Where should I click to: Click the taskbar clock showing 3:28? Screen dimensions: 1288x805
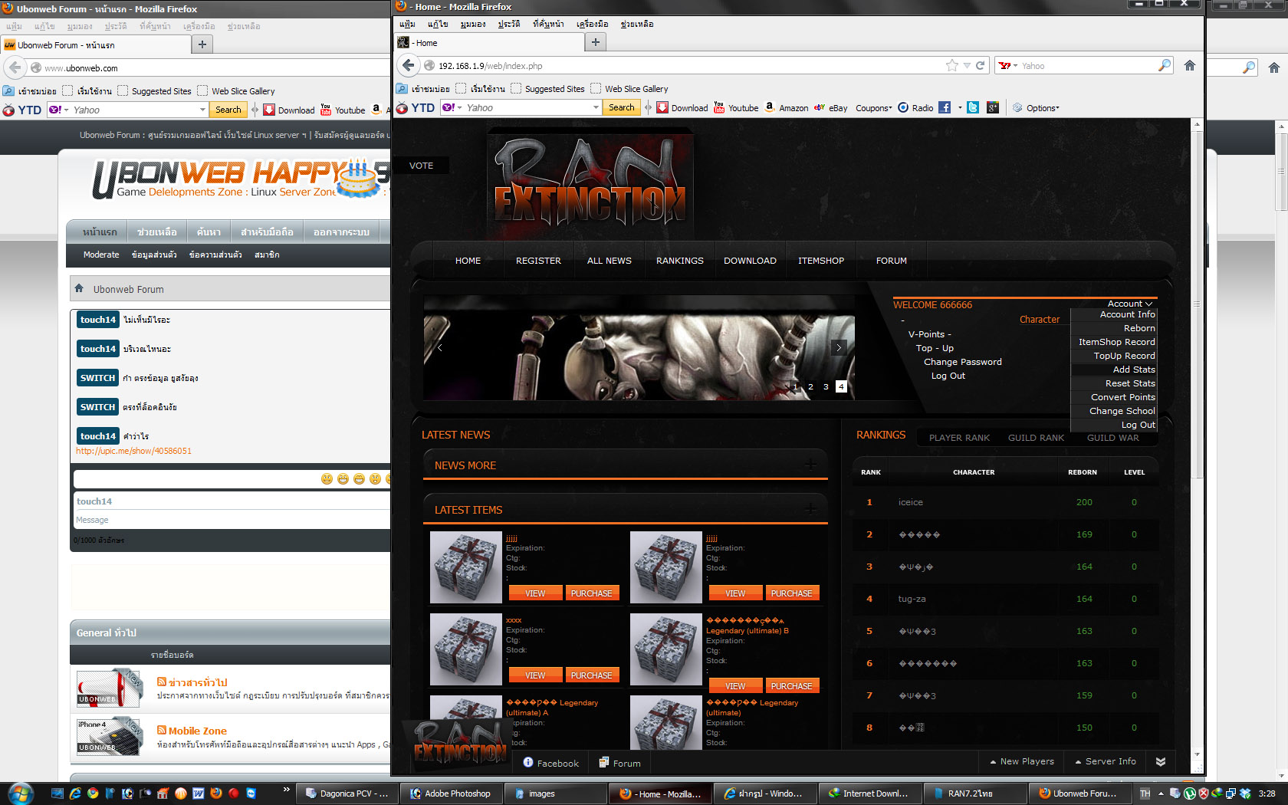[1267, 793]
